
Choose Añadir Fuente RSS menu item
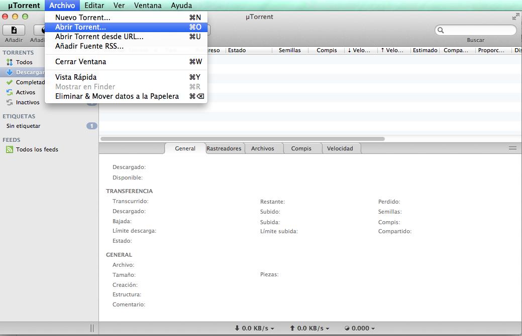tap(89, 46)
